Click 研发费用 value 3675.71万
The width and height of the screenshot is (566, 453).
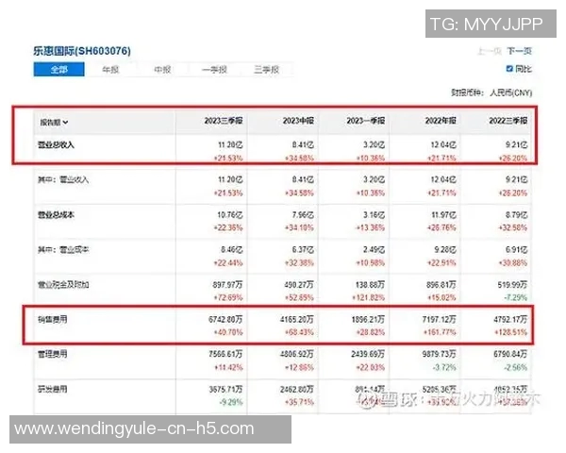click(226, 389)
